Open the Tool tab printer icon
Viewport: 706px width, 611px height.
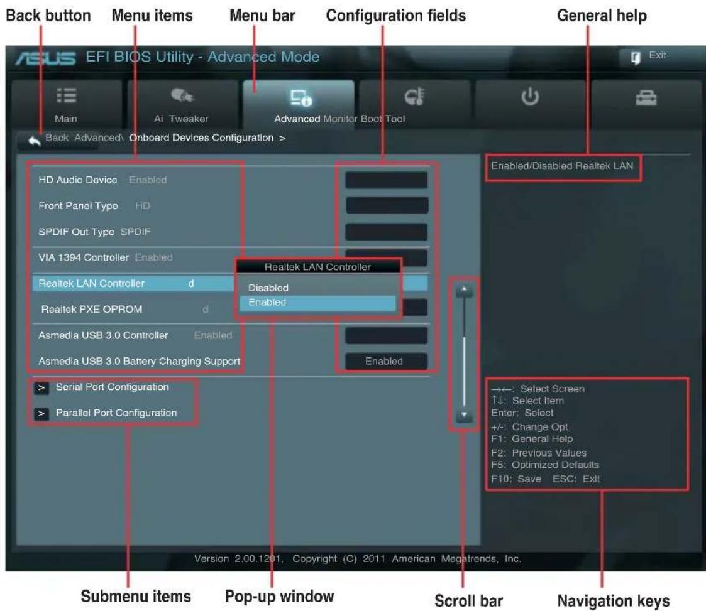click(x=646, y=97)
